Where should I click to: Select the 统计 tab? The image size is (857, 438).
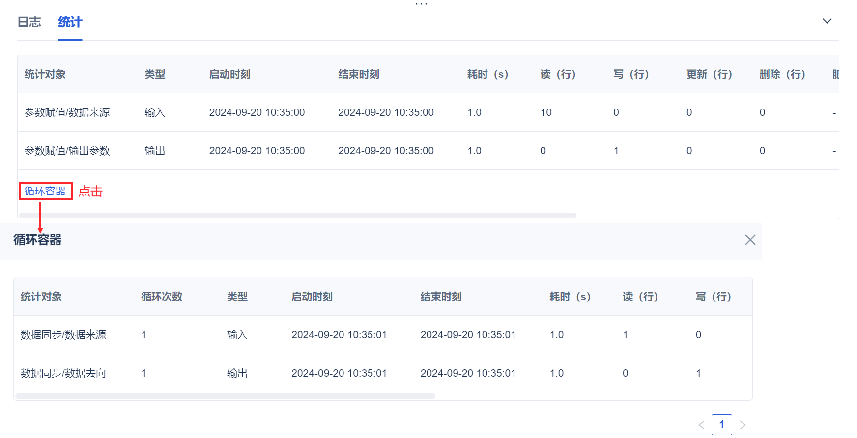click(70, 22)
